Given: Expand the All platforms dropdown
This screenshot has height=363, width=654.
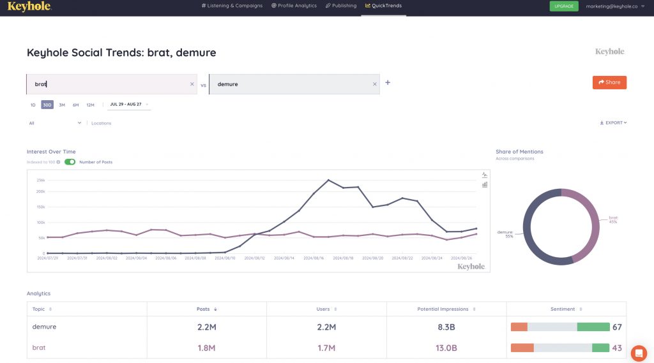Looking at the screenshot, I should [55, 123].
